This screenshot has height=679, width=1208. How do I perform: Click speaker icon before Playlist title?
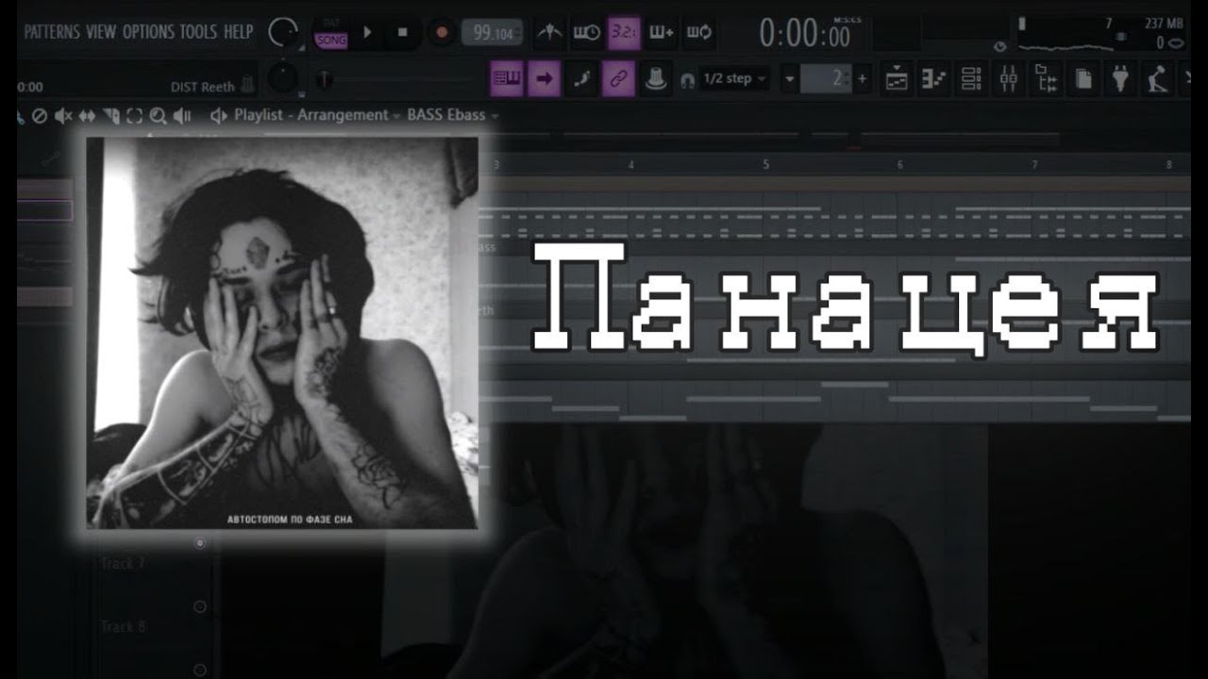pyautogui.click(x=219, y=115)
